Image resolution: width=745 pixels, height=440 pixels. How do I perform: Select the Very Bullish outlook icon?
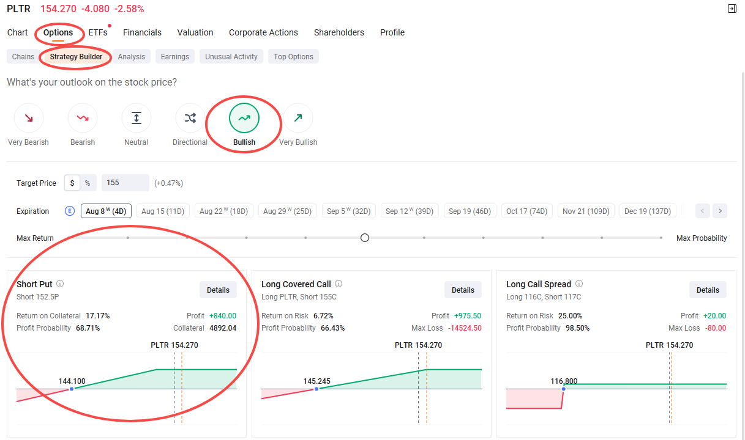tap(298, 118)
